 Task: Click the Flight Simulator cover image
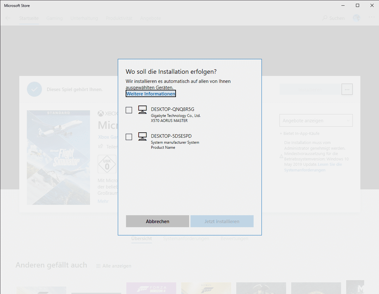(58, 158)
